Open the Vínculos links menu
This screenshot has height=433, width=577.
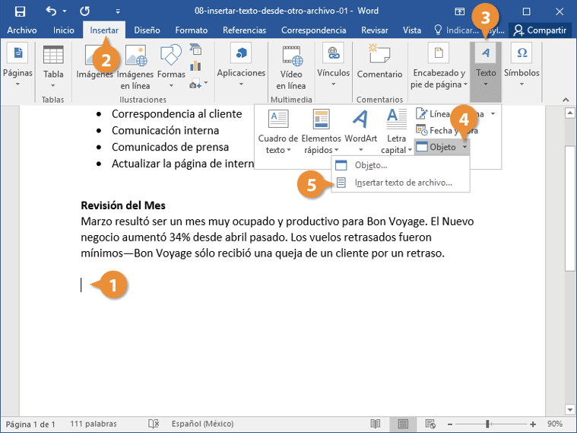(334, 65)
